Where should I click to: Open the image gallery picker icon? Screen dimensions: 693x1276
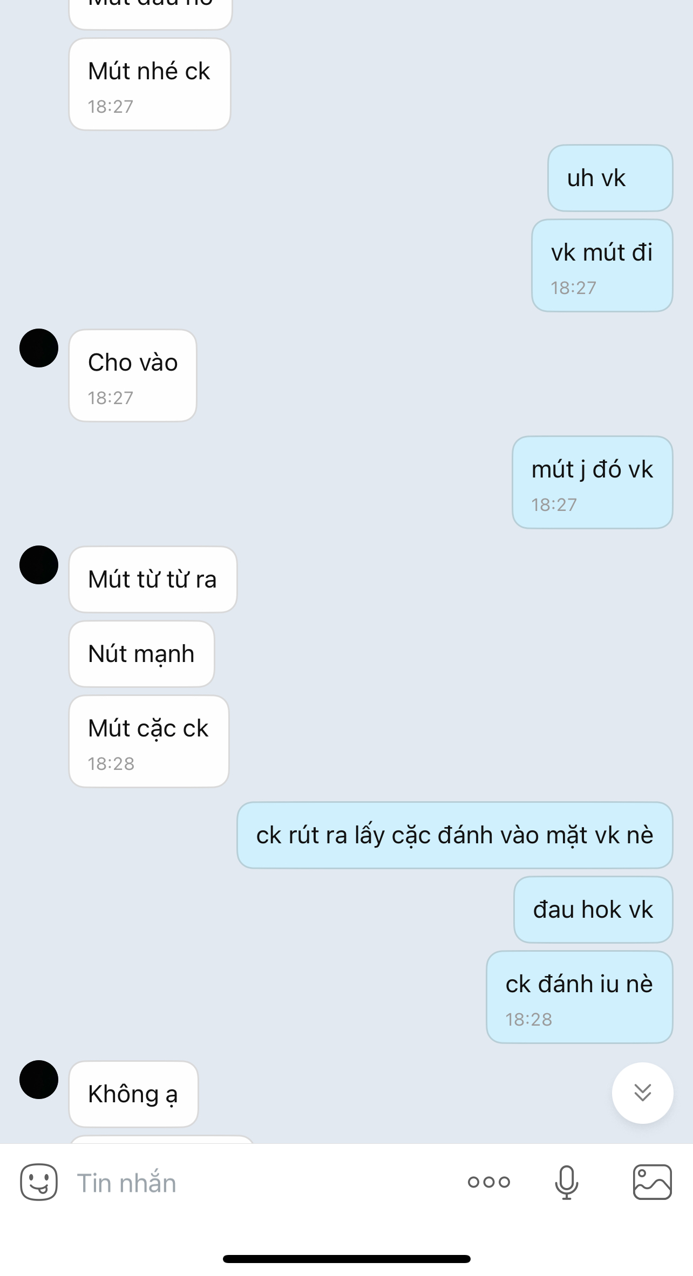pos(652,1182)
